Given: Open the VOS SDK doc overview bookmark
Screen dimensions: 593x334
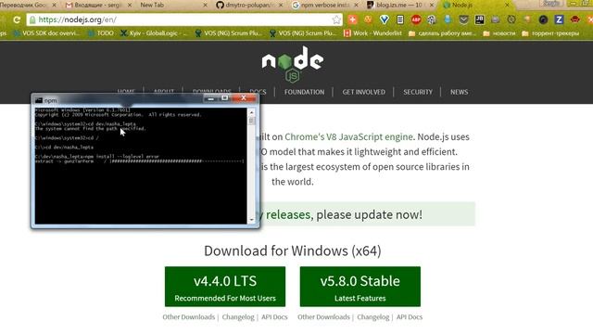Looking at the screenshot, I should [46, 33].
